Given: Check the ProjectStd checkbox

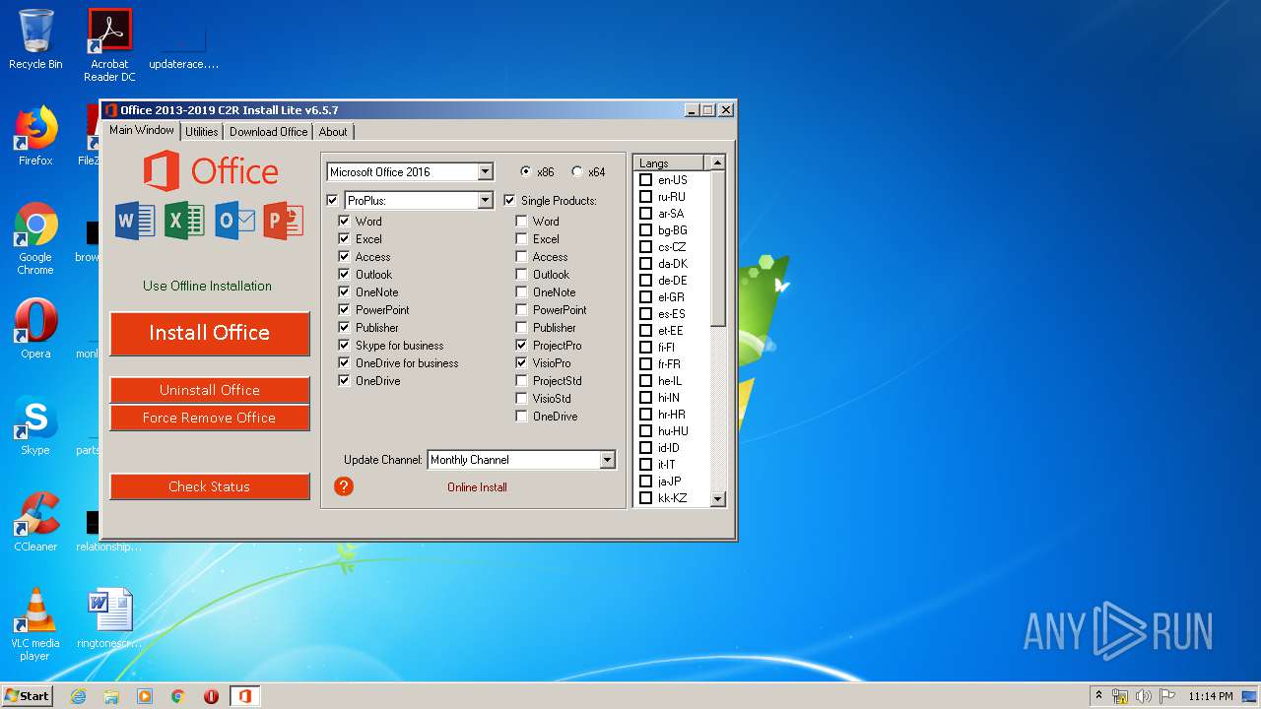Looking at the screenshot, I should (x=521, y=380).
